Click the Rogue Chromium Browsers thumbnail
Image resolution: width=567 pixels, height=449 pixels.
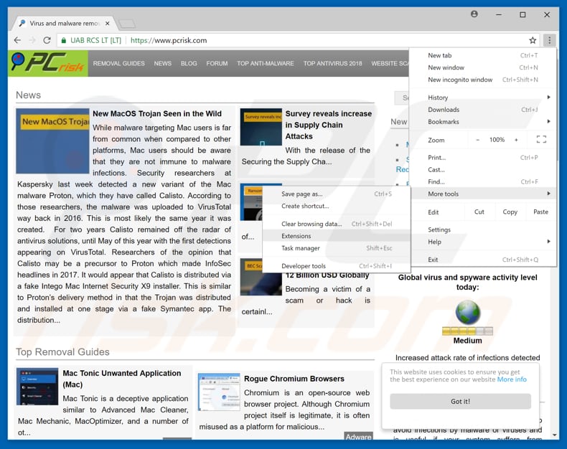pyautogui.click(x=219, y=392)
